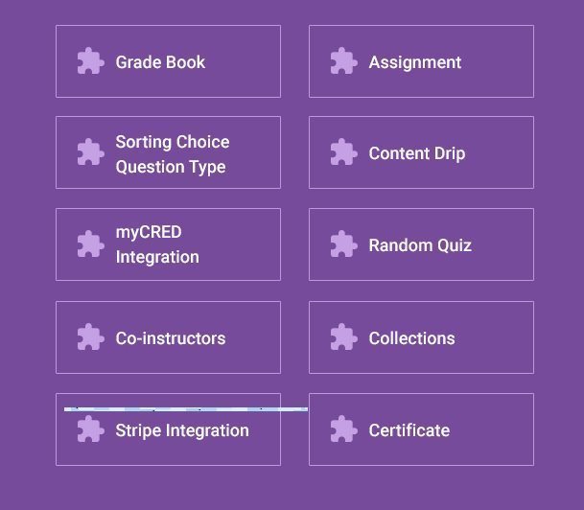Click the puzzle icon beside Collections

coord(343,336)
